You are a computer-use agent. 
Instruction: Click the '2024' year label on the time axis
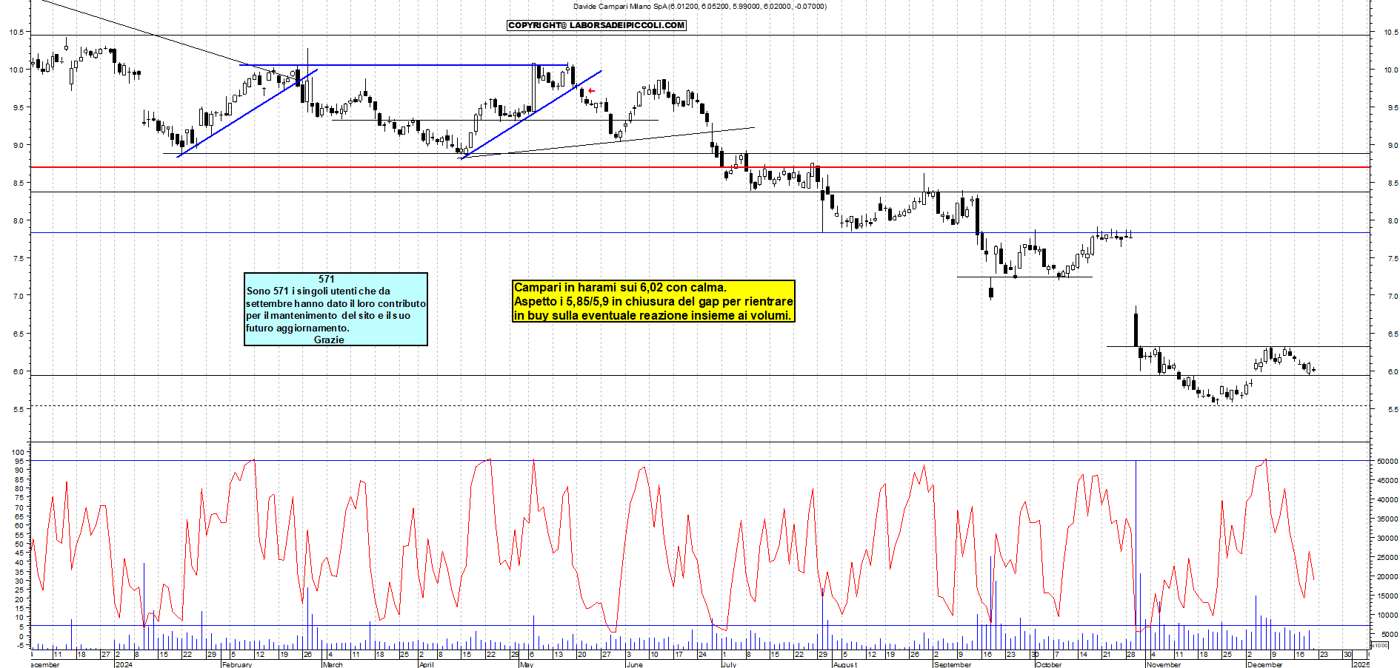124,664
